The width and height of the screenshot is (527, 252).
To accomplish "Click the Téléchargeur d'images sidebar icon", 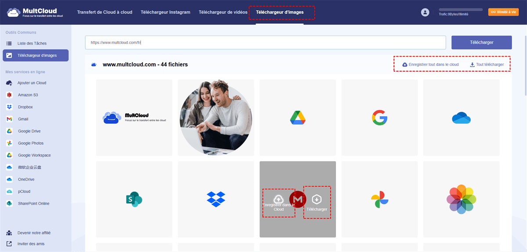I will [x=9, y=55].
